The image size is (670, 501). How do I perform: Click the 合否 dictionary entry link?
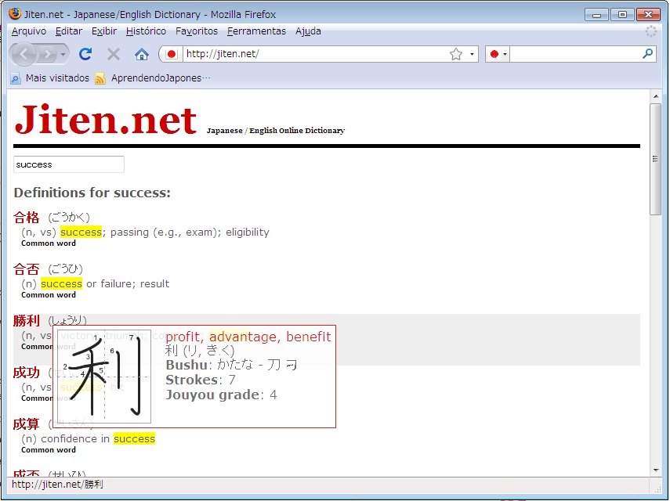[x=27, y=269]
